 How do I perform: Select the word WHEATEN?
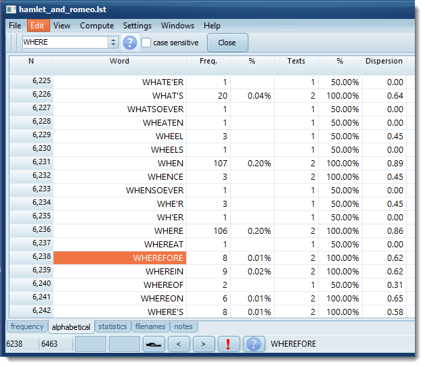click(x=163, y=123)
